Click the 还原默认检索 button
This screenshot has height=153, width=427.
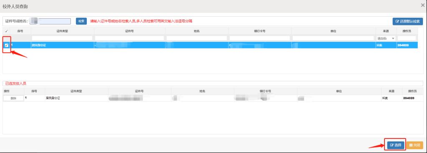pos(407,22)
